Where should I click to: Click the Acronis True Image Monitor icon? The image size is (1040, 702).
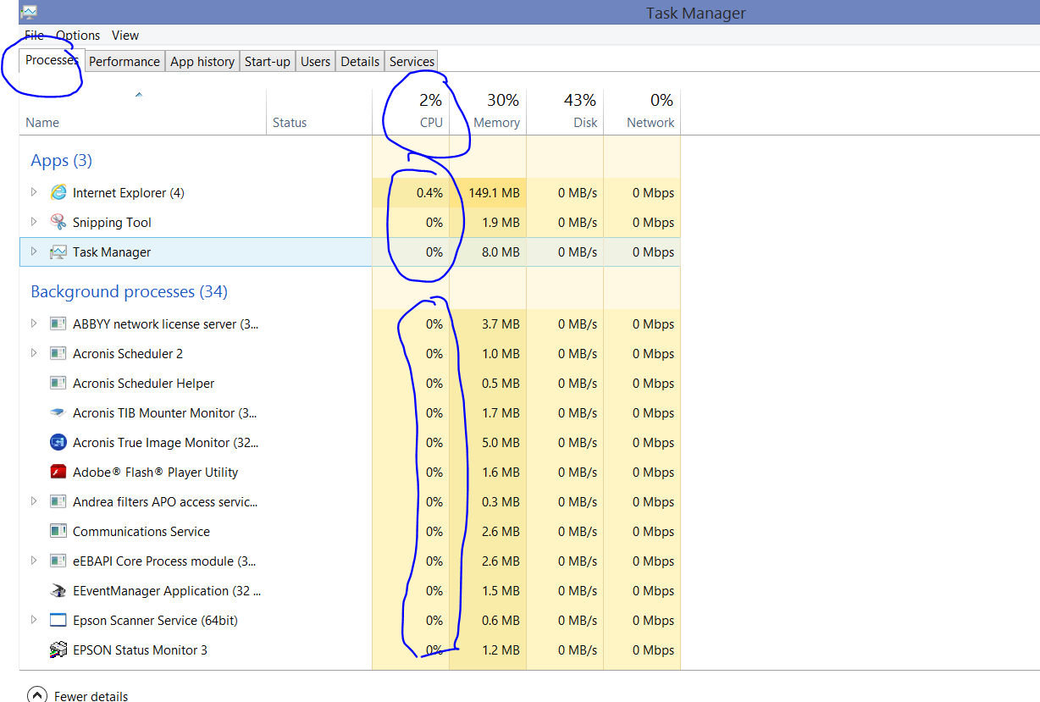point(58,442)
